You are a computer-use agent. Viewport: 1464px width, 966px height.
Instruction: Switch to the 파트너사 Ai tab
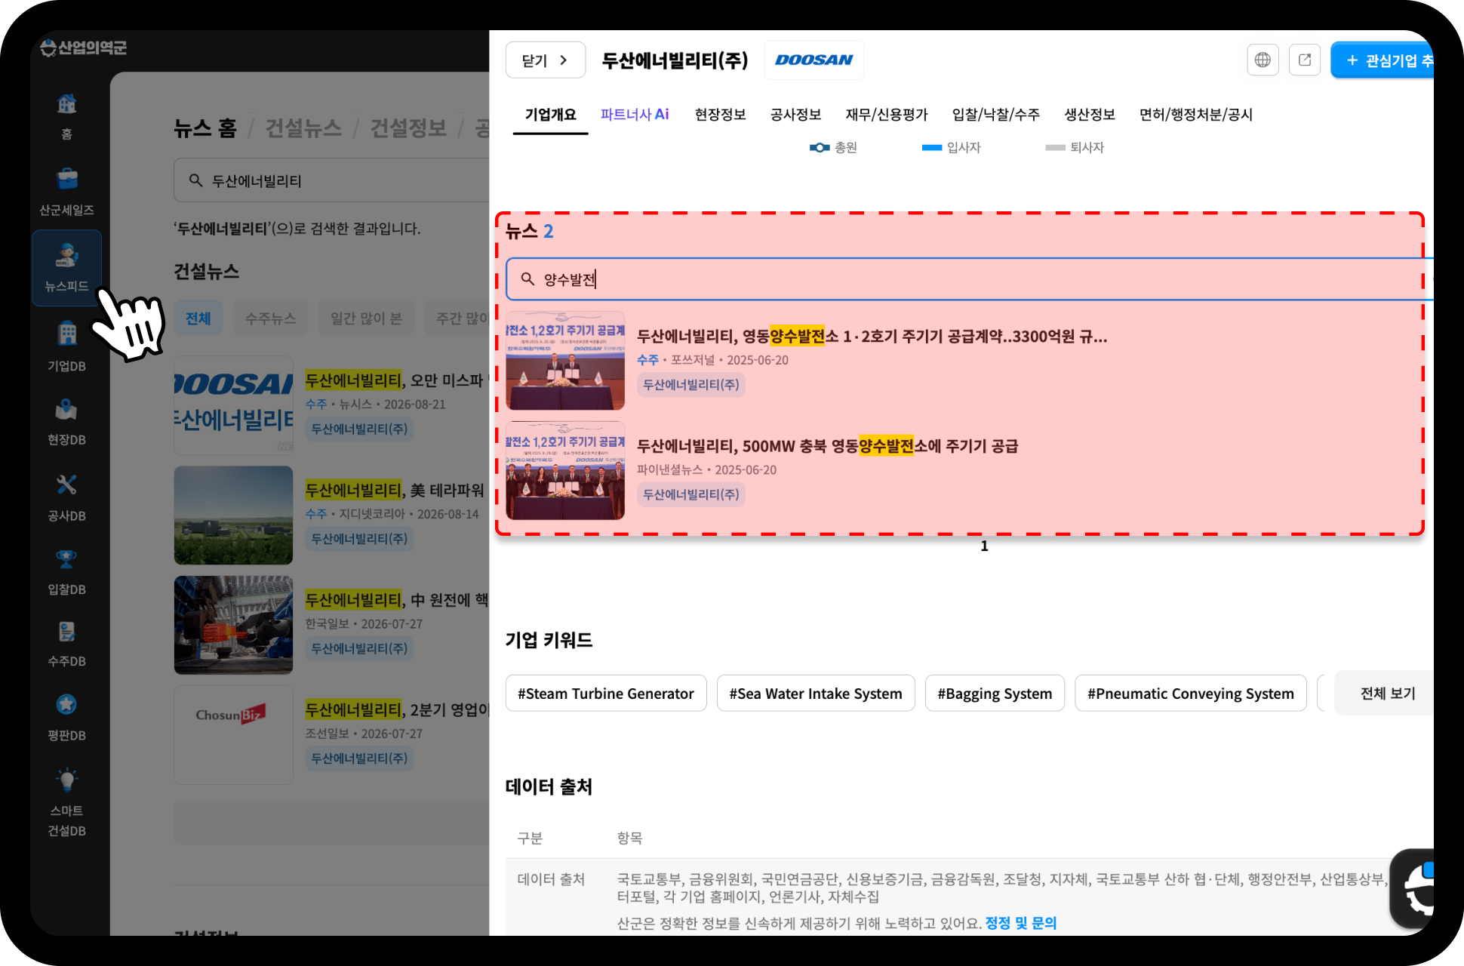(x=635, y=115)
